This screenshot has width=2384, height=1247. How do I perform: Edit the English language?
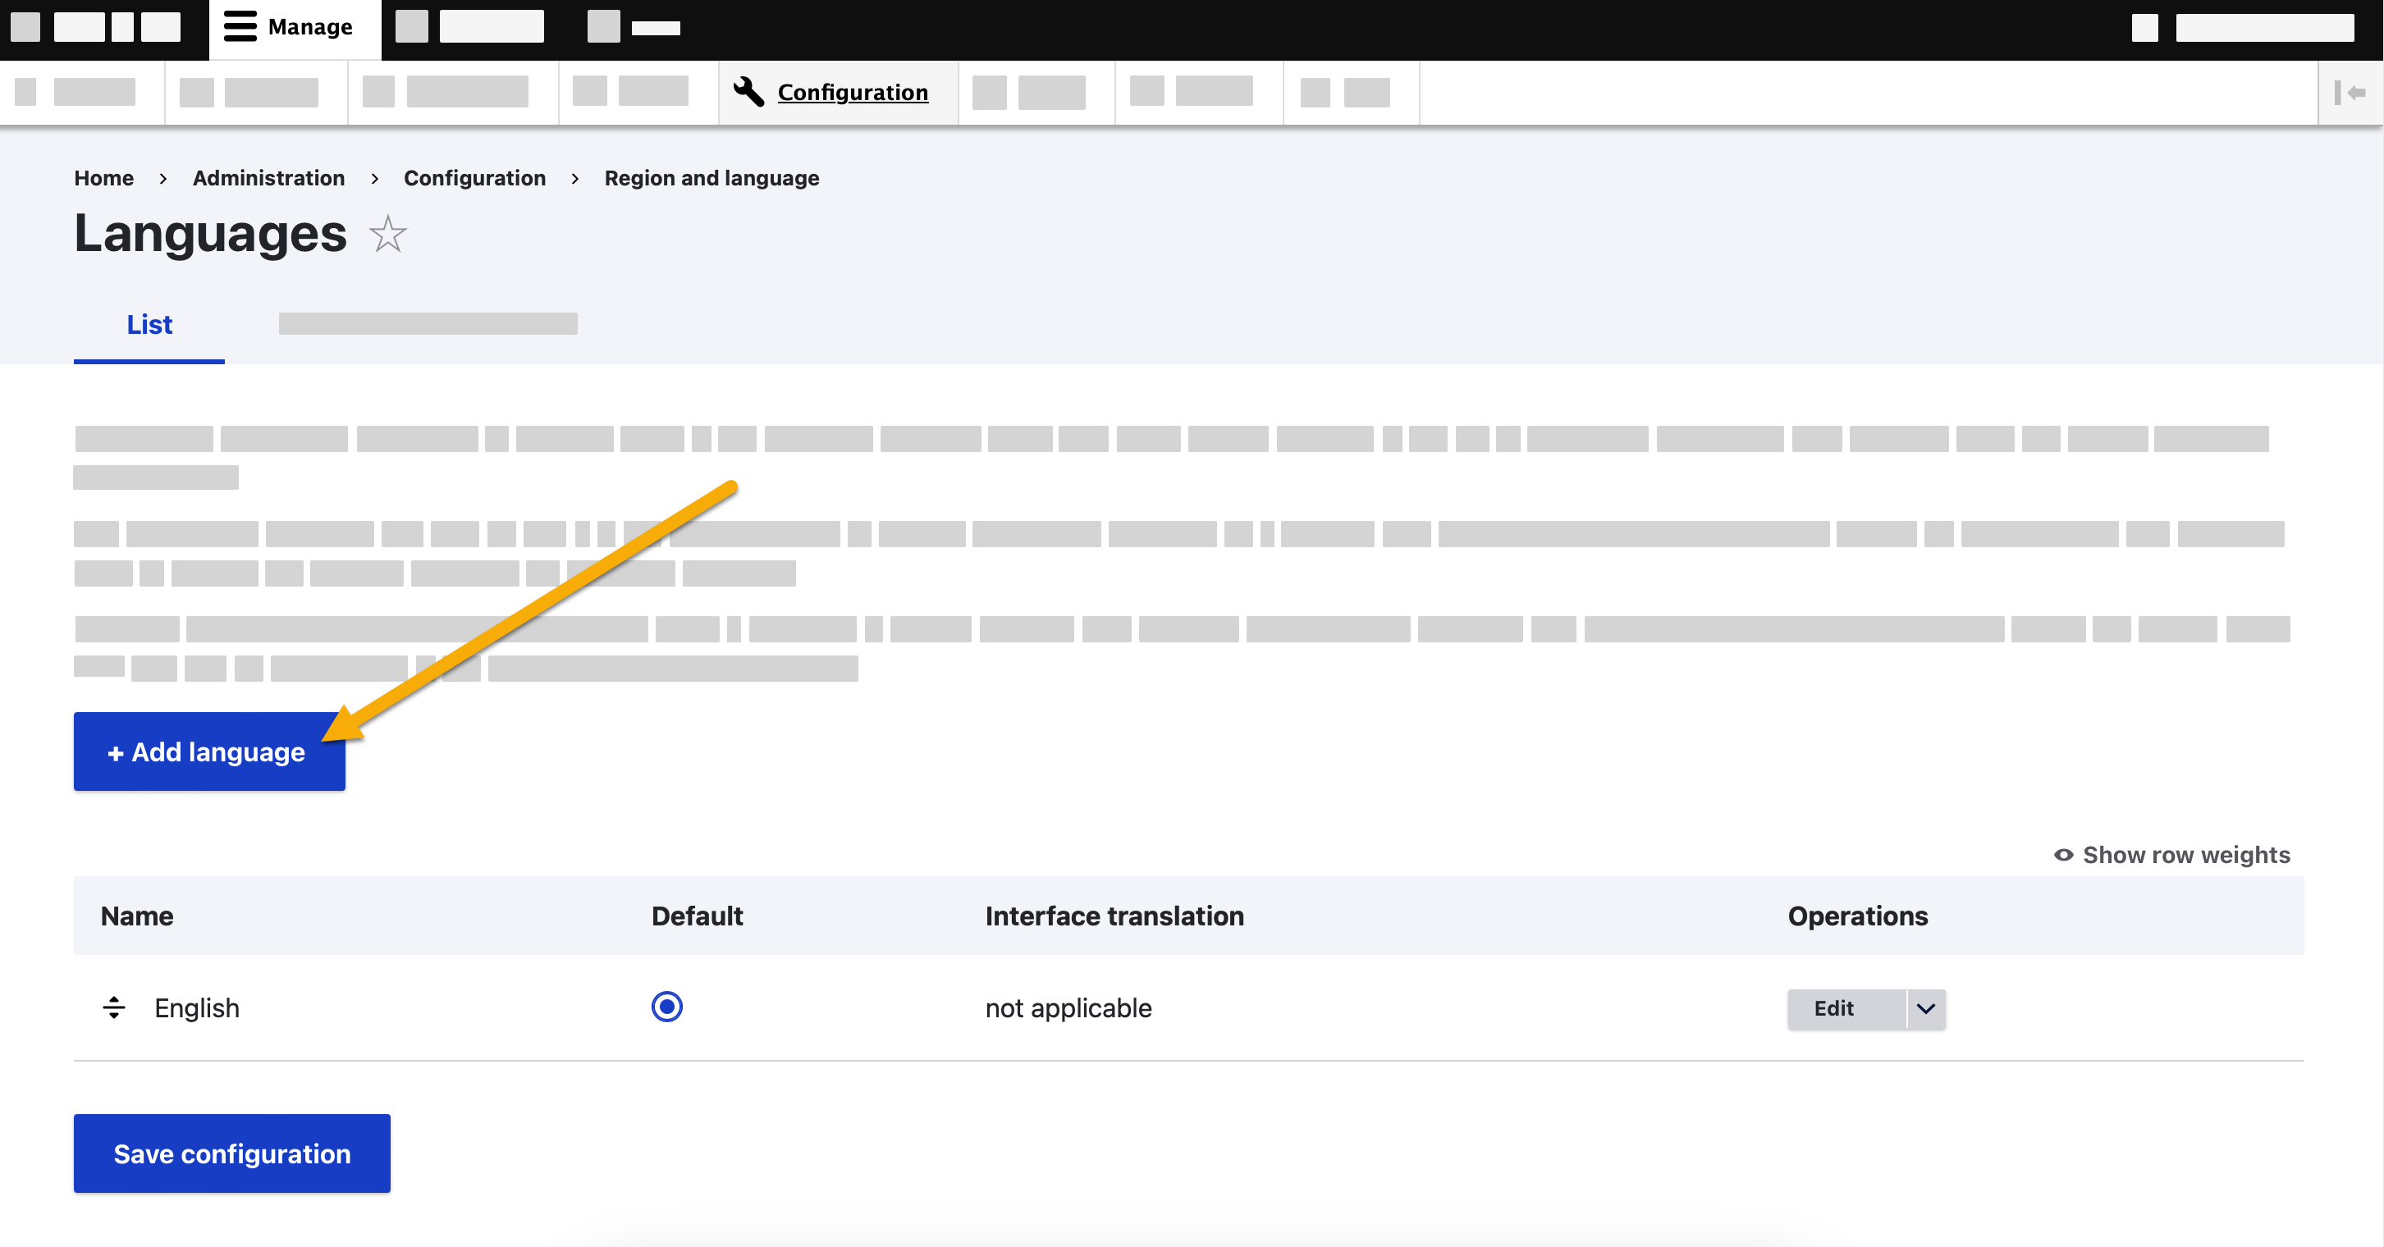pos(1846,1008)
